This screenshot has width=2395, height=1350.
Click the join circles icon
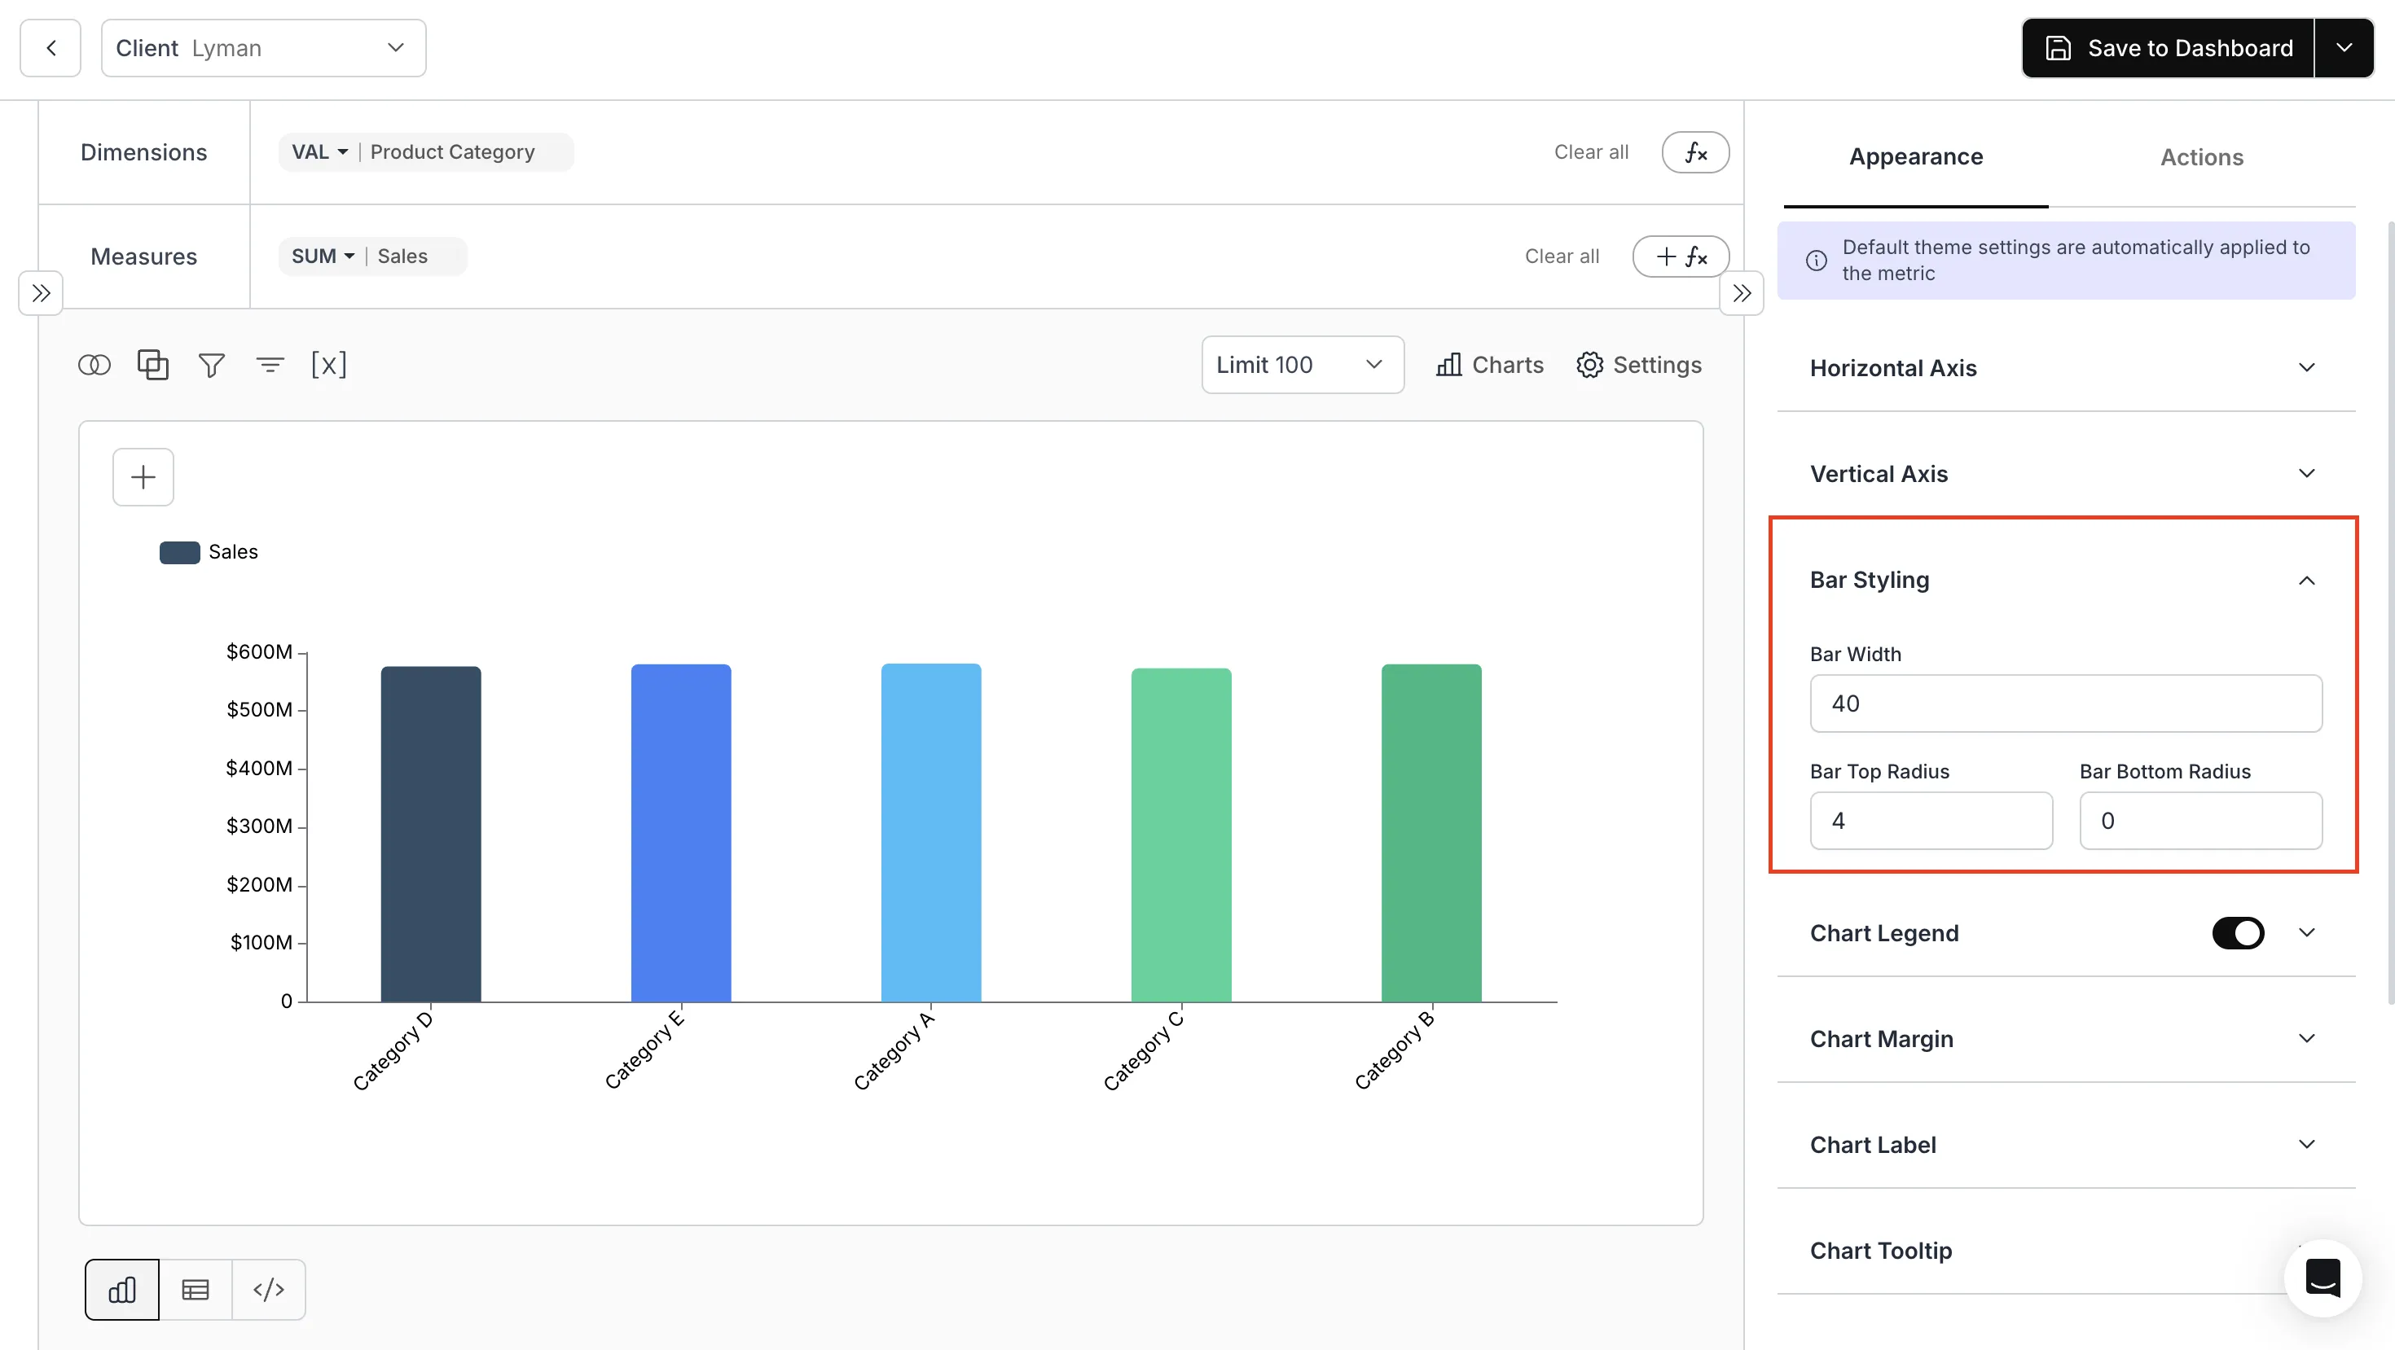[x=94, y=365]
